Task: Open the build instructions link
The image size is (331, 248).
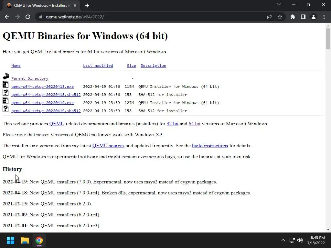Action: click(210, 146)
